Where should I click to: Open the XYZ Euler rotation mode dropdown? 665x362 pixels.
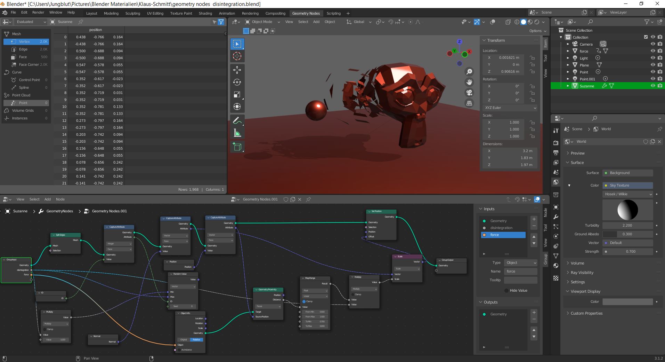point(510,108)
